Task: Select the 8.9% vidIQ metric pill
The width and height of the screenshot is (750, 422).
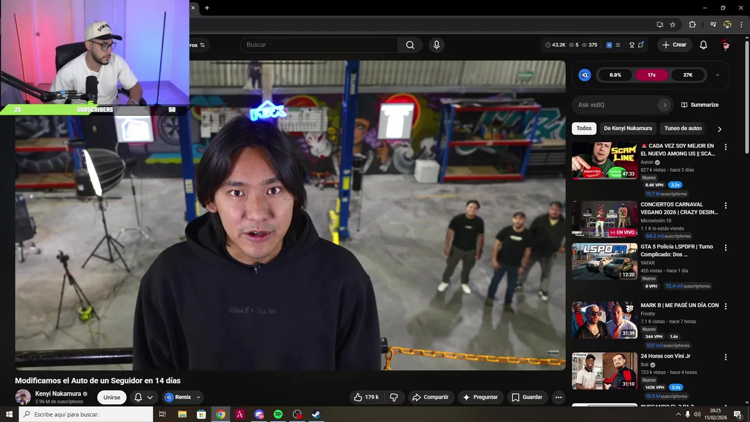Action: [615, 75]
